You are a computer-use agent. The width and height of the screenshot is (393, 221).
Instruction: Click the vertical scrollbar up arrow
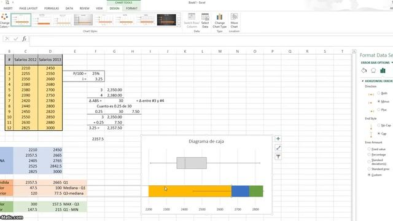click(354, 51)
